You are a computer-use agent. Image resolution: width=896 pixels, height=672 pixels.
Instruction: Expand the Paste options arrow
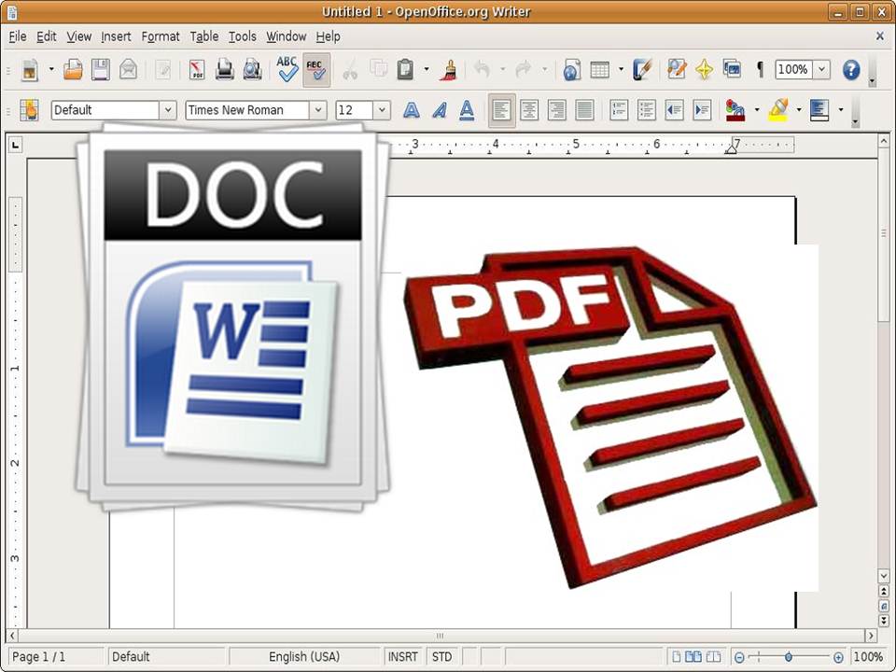pyautogui.click(x=427, y=70)
